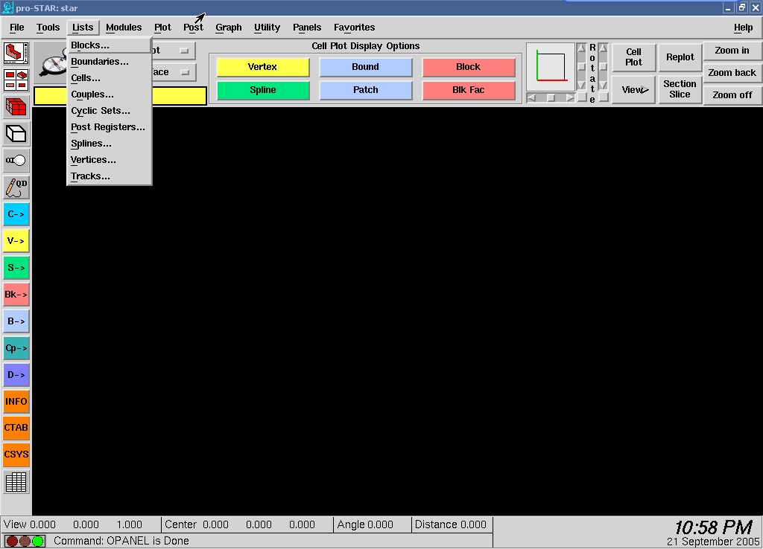The image size is (763, 549).
Task: Click the left vertical Rotate slider
Action: [x=582, y=67]
